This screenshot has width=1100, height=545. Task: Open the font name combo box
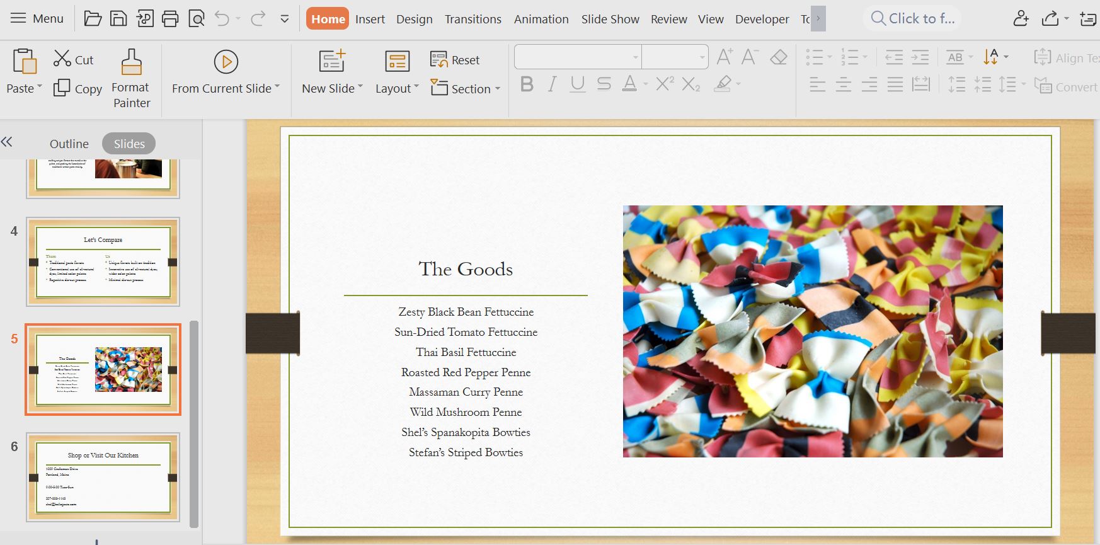coord(578,57)
